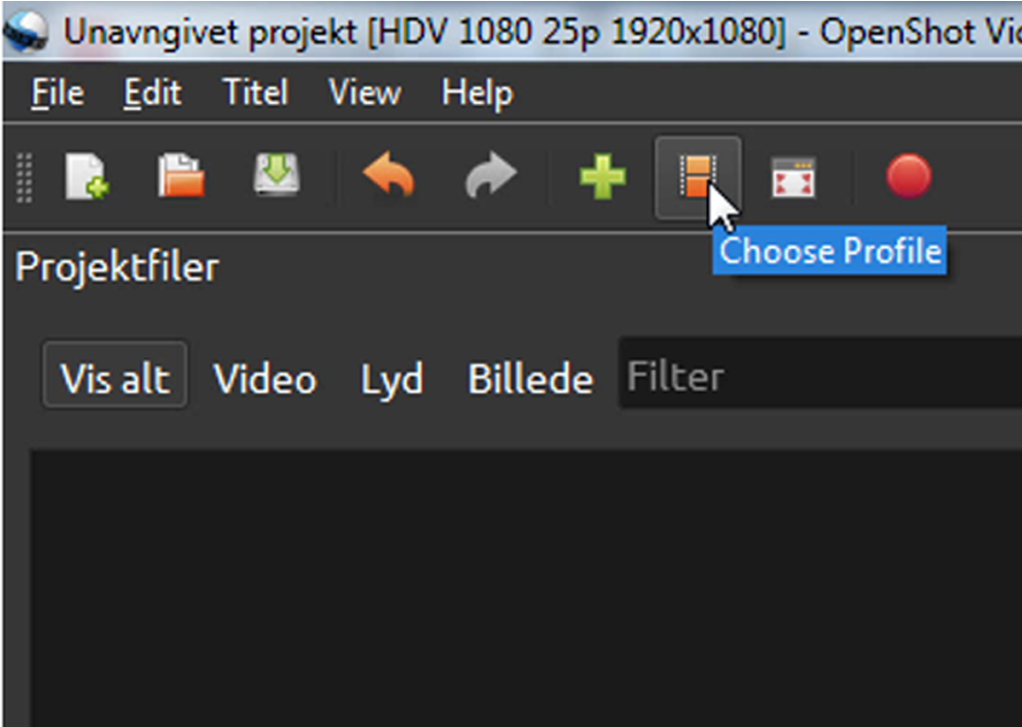Open a project with the folder icon
The height and width of the screenshot is (727, 1022).
pos(181,175)
